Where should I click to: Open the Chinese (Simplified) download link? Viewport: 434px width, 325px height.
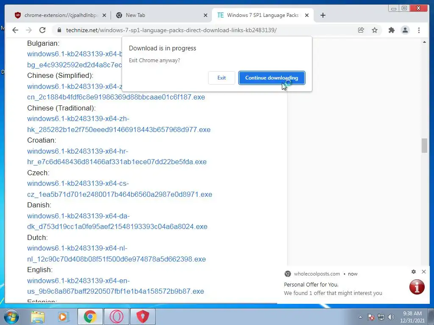[116, 92]
